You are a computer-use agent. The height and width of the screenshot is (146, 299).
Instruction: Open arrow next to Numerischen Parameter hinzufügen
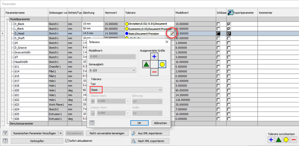(60, 133)
